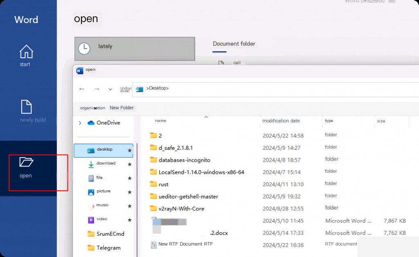
Task: Click the date '2024/4/7 15:14'
Action: (282, 172)
